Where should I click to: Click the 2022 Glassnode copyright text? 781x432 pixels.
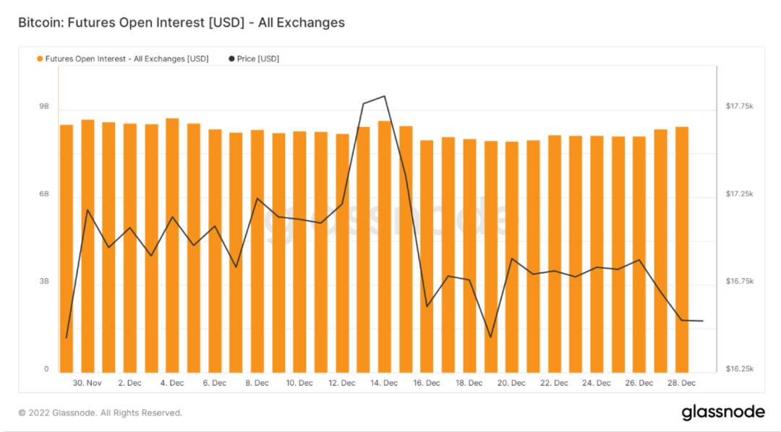[101, 413]
